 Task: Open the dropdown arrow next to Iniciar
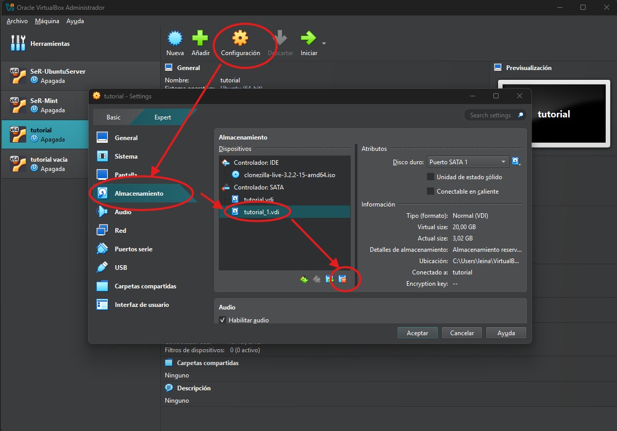324,43
